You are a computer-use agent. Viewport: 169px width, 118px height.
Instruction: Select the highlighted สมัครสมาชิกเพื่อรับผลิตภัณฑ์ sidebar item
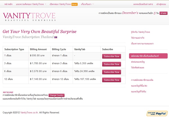148,56
